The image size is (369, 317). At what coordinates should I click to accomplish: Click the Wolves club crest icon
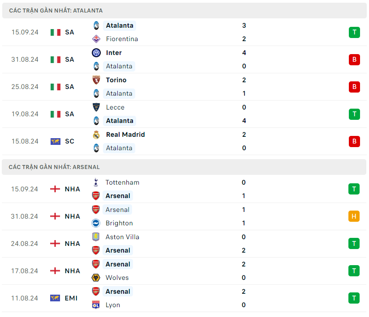click(96, 278)
